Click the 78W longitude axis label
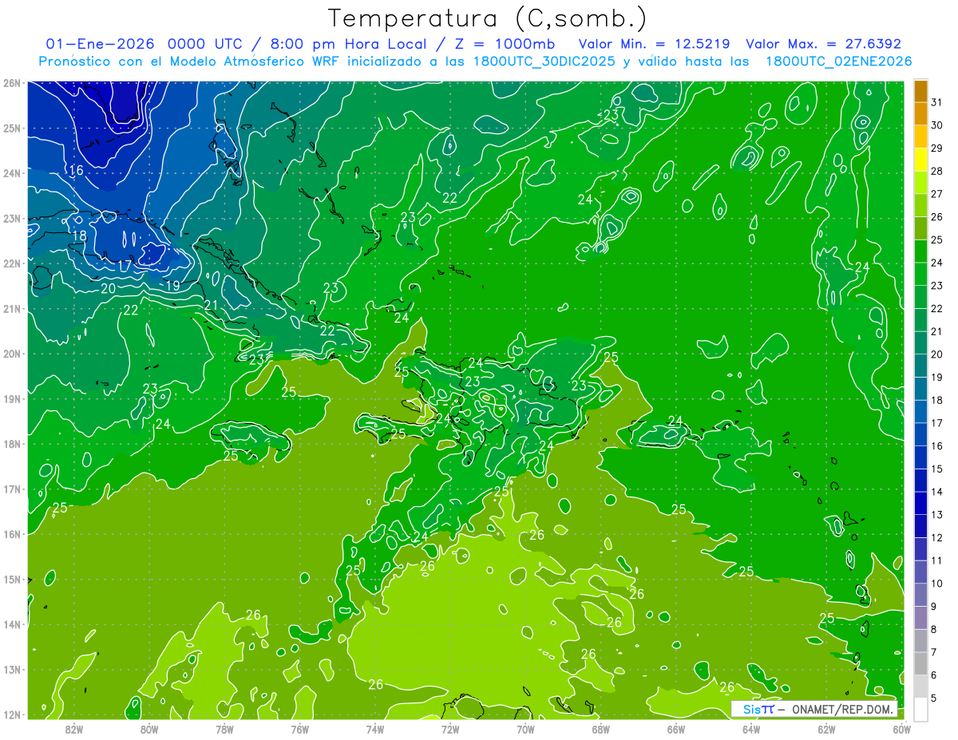 coord(224,728)
